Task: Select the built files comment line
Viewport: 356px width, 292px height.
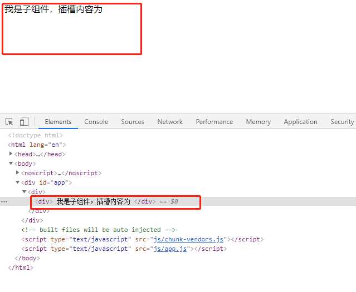Action: coord(98,230)
